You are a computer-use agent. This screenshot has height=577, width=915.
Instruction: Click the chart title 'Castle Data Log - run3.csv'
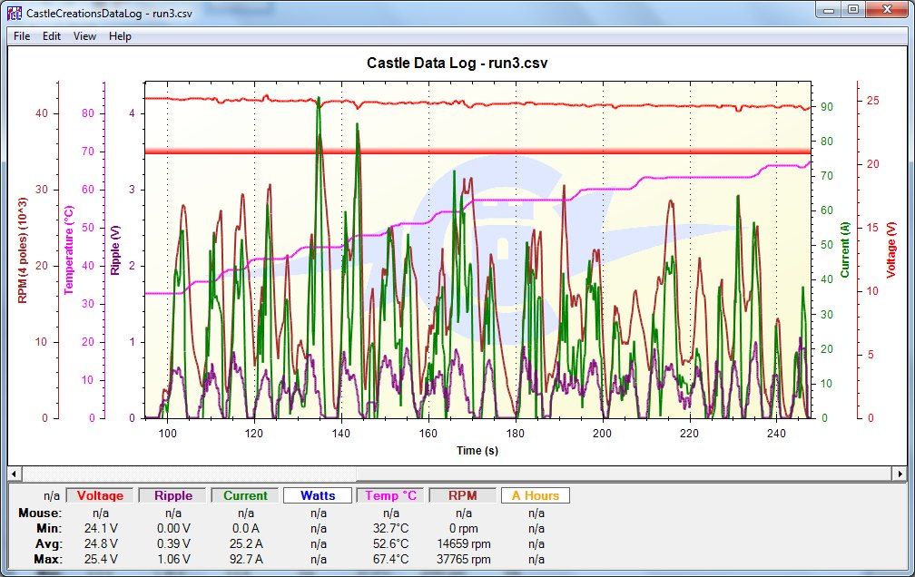coord(457,63)
